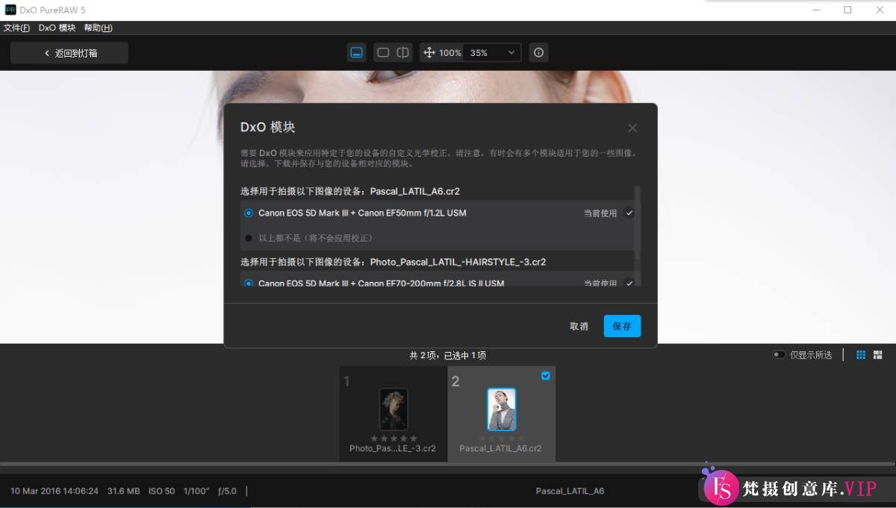Close the DxO 模块 dialog

click(x=632, y=128)
